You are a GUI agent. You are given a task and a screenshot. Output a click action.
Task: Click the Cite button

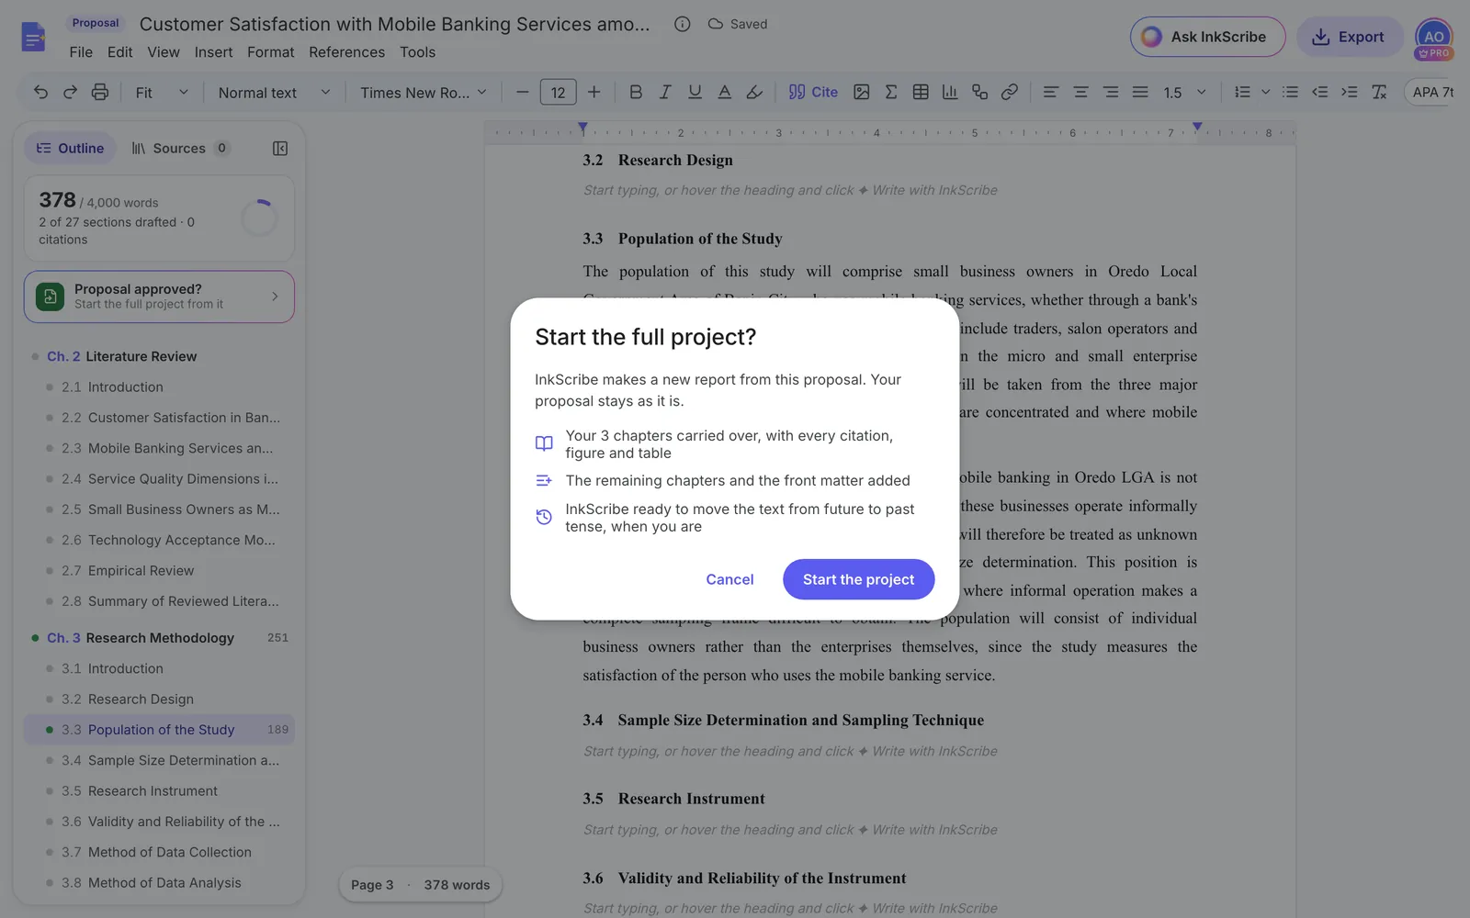[813, 92]
